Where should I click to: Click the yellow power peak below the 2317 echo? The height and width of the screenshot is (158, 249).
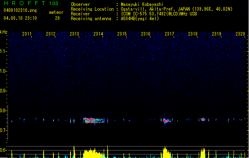166,152
